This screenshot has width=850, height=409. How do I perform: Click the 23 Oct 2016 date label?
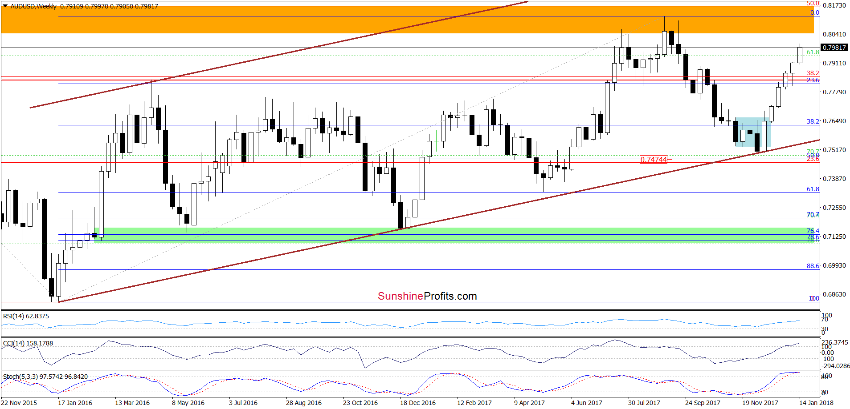[360, 403]
